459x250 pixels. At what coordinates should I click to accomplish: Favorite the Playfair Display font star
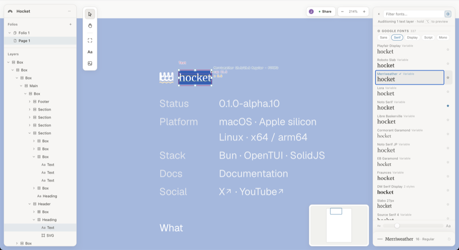click(448, 49)
